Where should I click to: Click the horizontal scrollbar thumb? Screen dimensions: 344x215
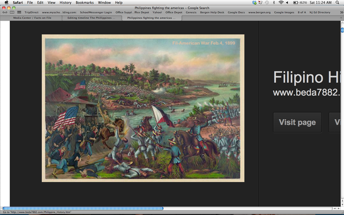(83, 208)
